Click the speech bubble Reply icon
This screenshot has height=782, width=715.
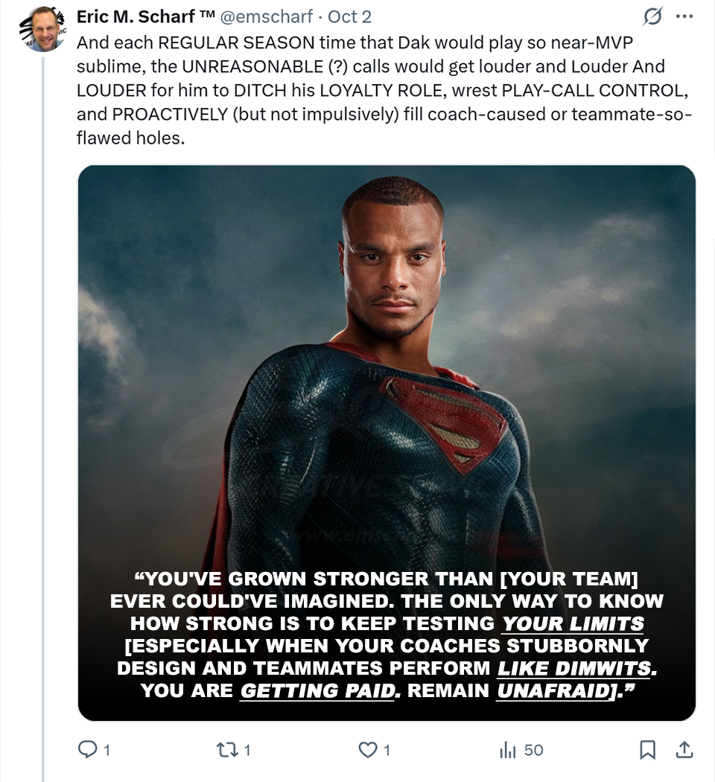pyautogui.click(x=87, y=750)
